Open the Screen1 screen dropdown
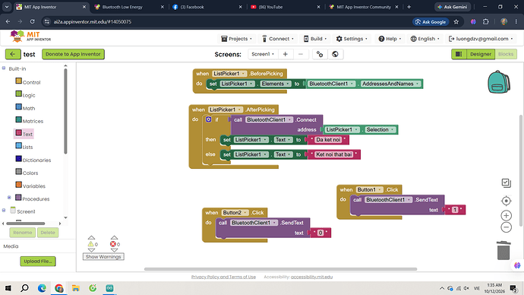The height and width of the screenshot is (295, 524). coord(263,54)
